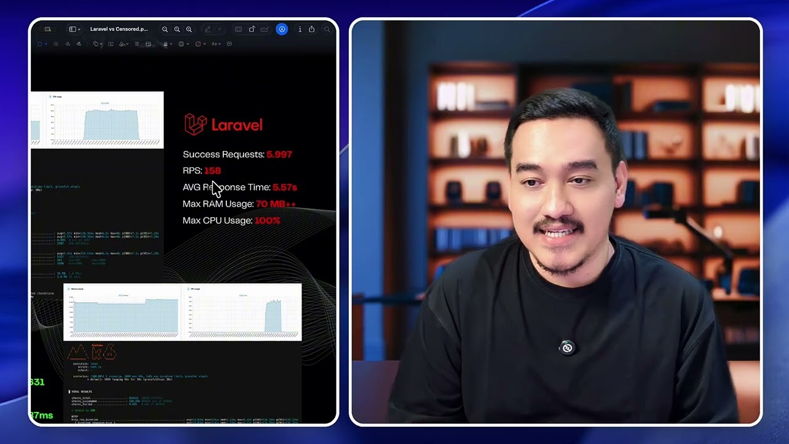Click the redact tool icon
Viewport: 789px width, 444px height.
pyautogui.click(x=238, y=29)
